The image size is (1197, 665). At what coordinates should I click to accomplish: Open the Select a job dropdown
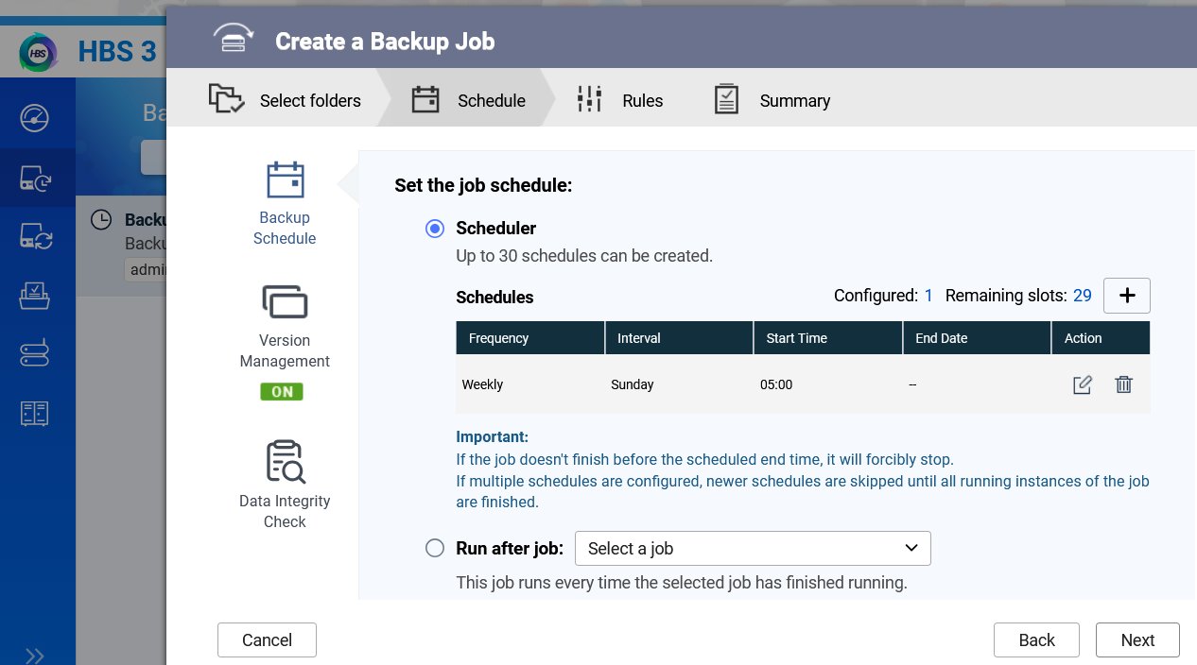point(753,548)
